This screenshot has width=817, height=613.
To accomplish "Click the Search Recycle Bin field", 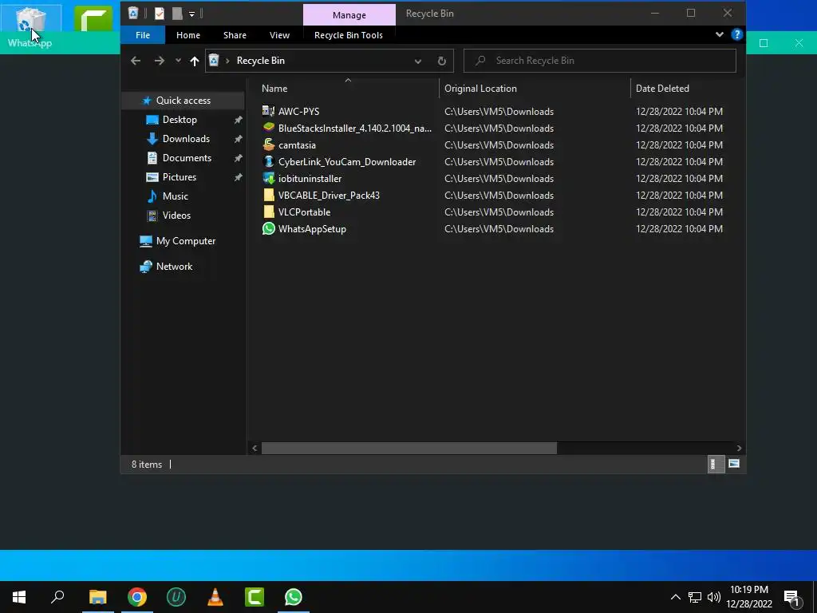I will coord(600,61).
